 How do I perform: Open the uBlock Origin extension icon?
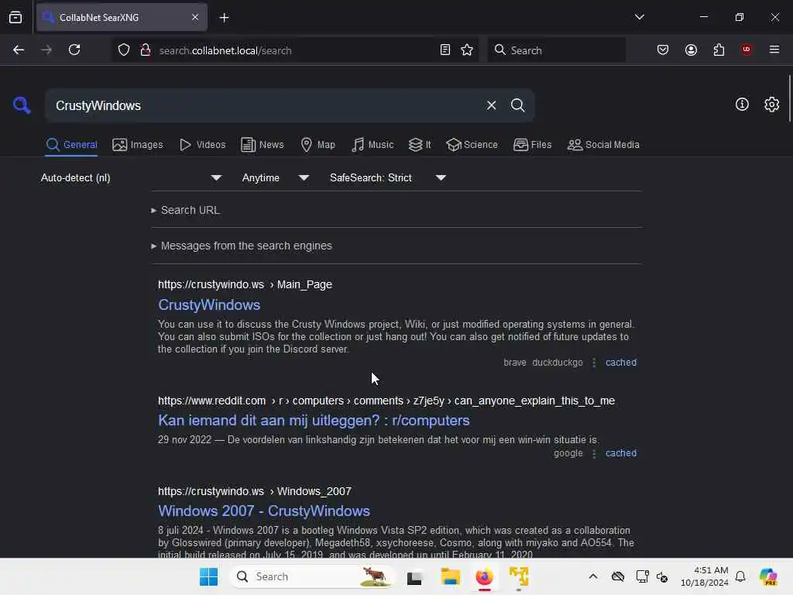tap(747, 50)
